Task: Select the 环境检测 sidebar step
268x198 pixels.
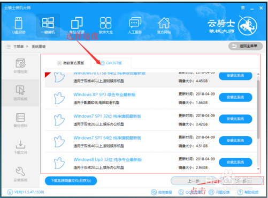Action: coord(20,66)
